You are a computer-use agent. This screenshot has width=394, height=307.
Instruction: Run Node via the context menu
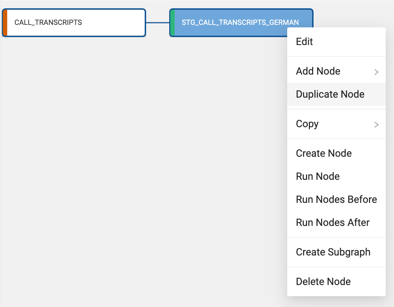click(x=318, y=177)
